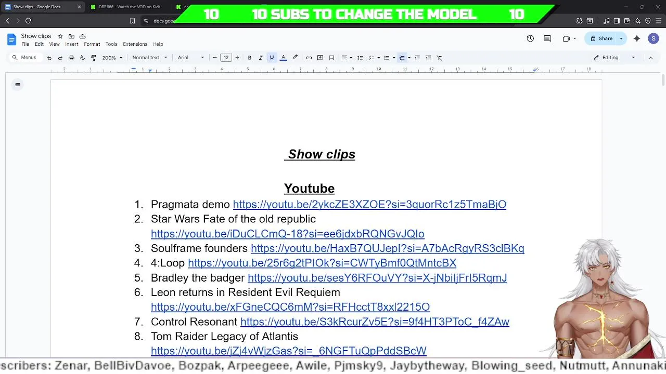Expand the checklist options arrow

(x=379, y=58)
